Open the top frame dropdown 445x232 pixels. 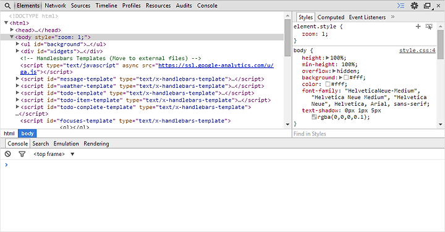tap(54, 154)
